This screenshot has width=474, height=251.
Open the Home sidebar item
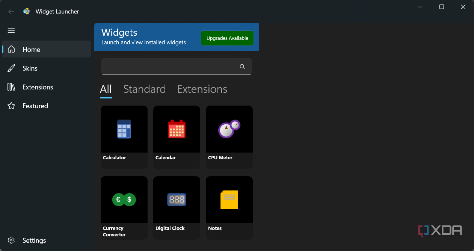pos(46,49)
